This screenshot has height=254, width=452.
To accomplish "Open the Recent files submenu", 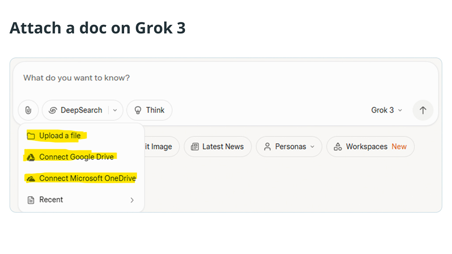I will point(81,200).
